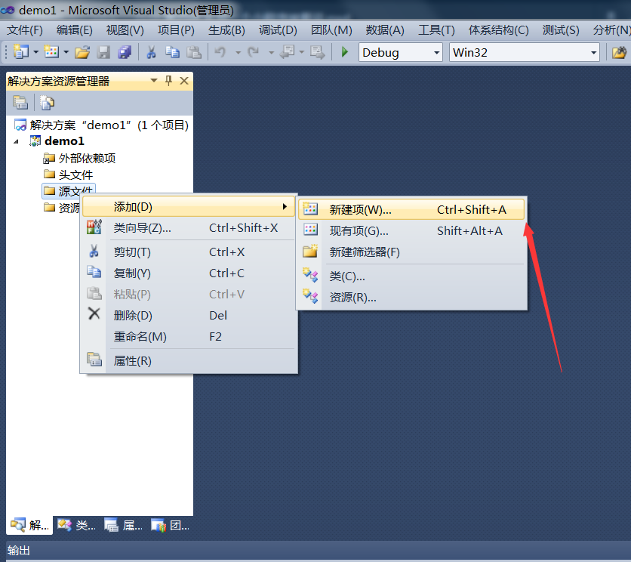Image resolution: width=631 pixels, height=562 pixels.
Task: Pin the 解决方案资源管理器 panel
Action: (x=168, y=81)
